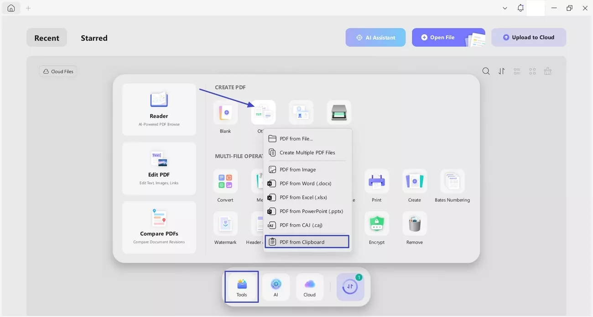
Task: Expand the title bar dropdown chevron
Action: 505,8
